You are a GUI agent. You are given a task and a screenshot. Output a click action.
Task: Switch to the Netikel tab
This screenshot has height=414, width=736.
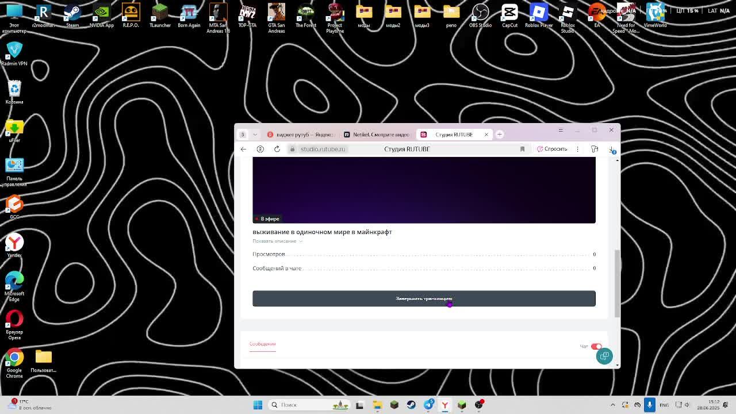[377, 135]
